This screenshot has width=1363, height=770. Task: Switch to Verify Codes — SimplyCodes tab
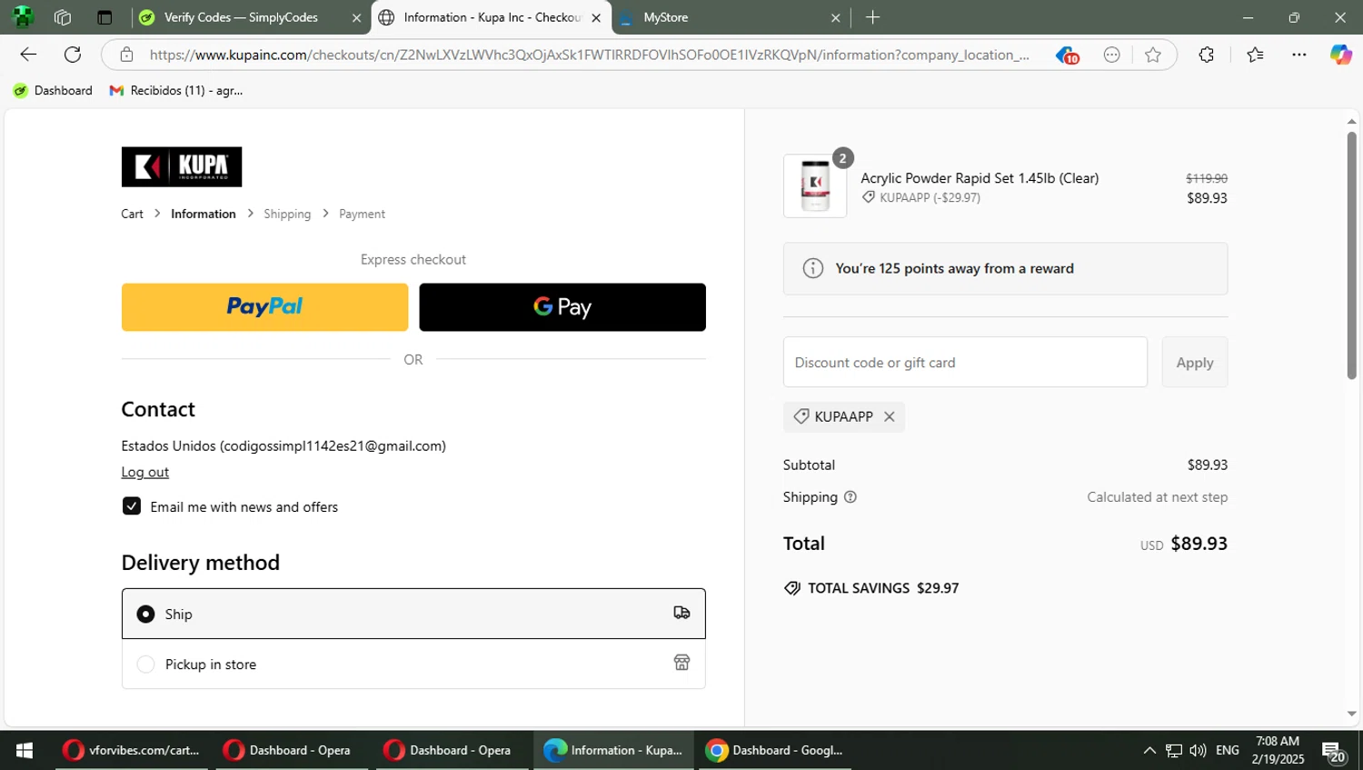(x=241, y=17)
